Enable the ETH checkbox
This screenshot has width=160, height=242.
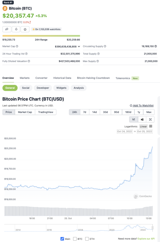pos(87,239)
